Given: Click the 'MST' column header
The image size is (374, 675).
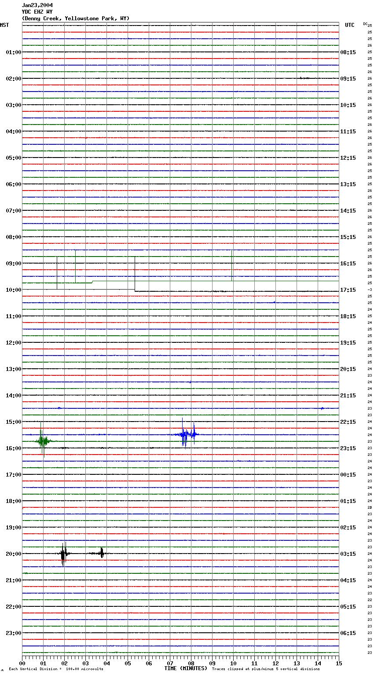Looking at the screenshot, I should 4,25.
